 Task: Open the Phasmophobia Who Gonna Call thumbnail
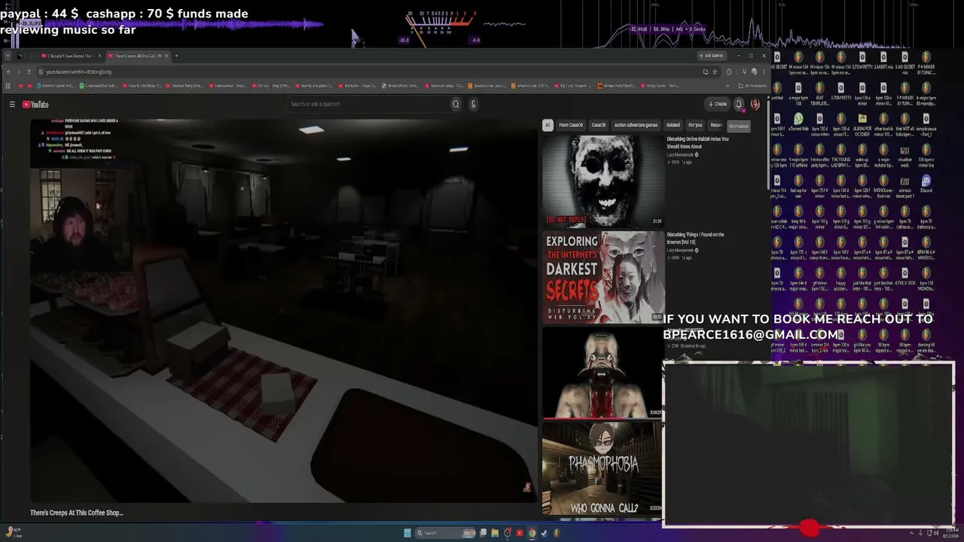(602, 468)
